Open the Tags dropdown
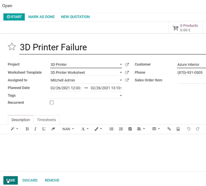 pos(121,96)
